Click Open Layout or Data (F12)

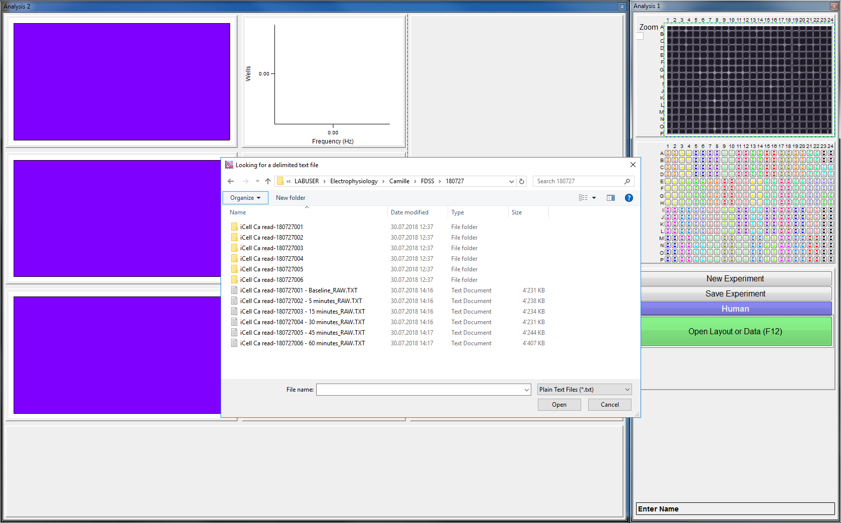[x=735, y=331]
